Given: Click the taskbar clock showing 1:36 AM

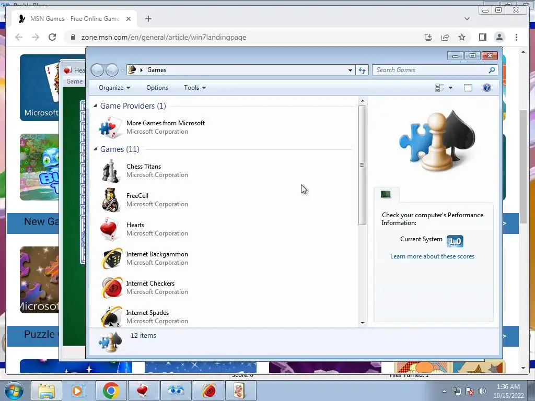Looking at the screenshot, I should pyautogui.click(x=508, y=391).
